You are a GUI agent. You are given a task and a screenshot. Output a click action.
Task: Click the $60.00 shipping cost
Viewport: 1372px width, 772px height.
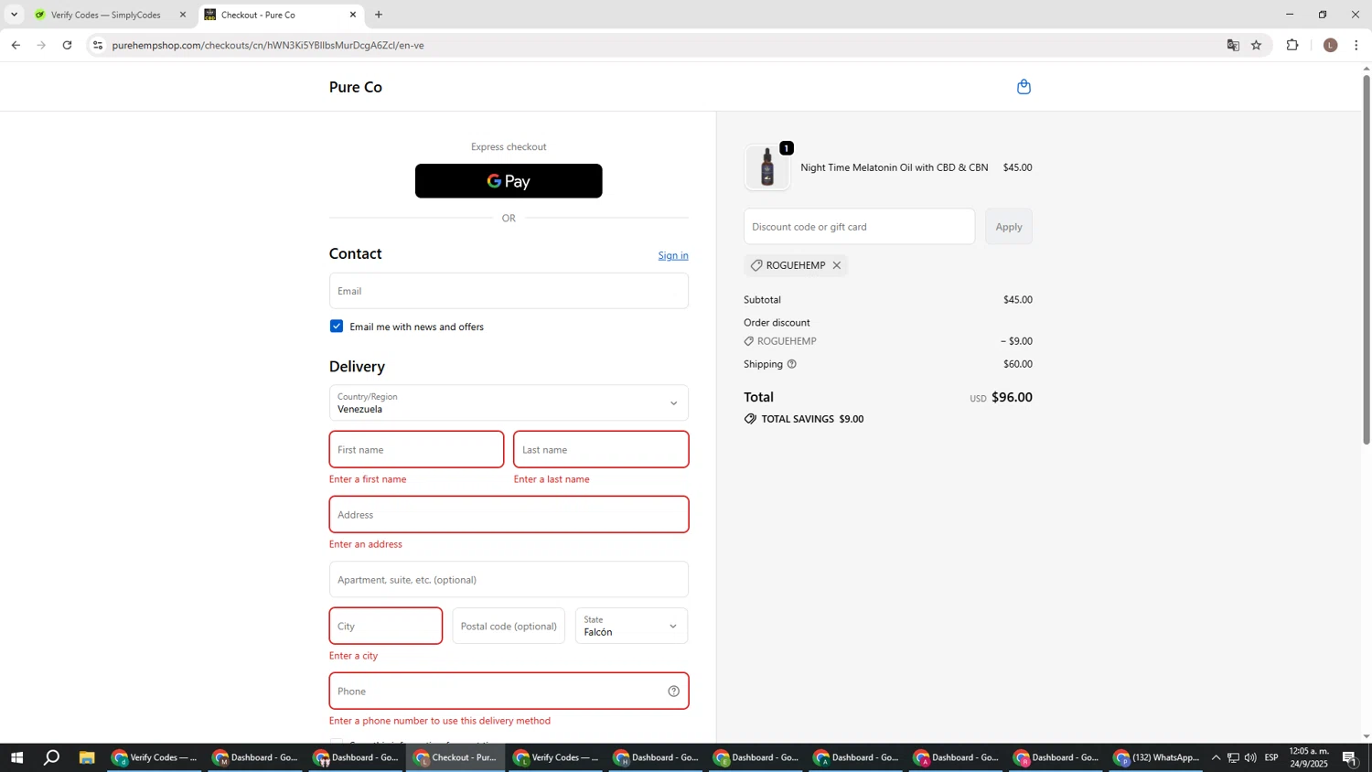1018,364
